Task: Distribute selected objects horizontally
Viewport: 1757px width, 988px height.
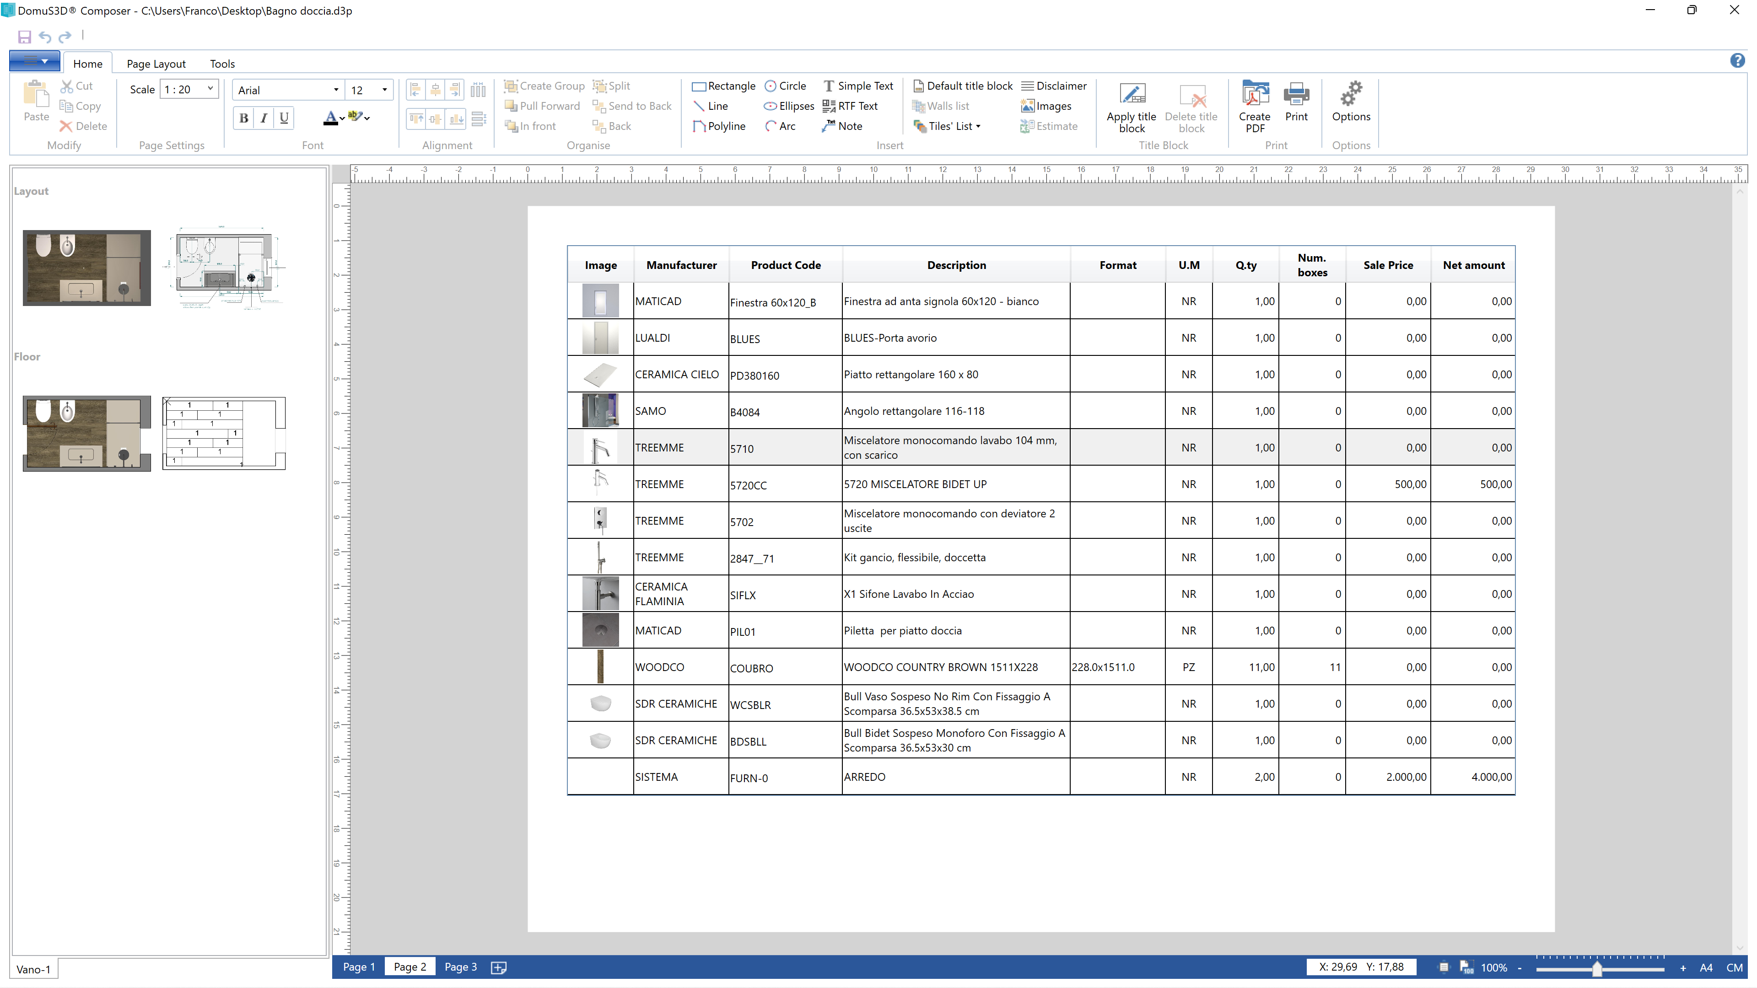Action: coord(478,89)
